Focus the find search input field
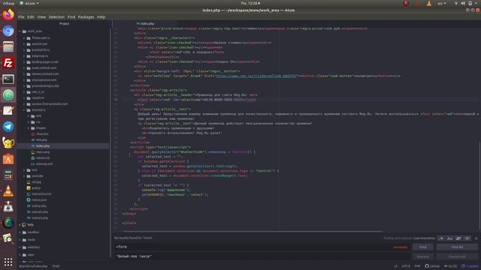The image size is (481, 270). click(262, 247)
